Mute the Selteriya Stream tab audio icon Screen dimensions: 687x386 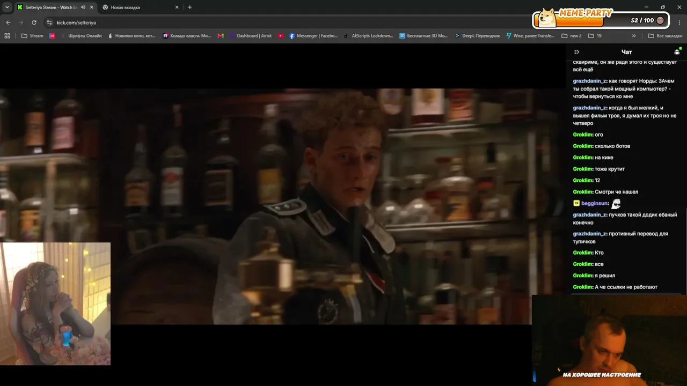83,8
